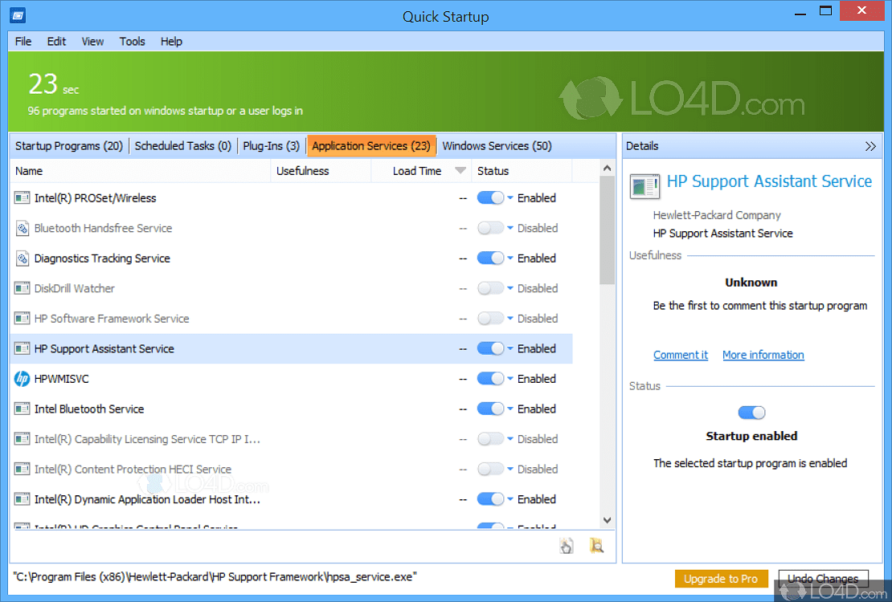
Task: Select the Intel Bluetooth Service row name
Action: point(88,409)
